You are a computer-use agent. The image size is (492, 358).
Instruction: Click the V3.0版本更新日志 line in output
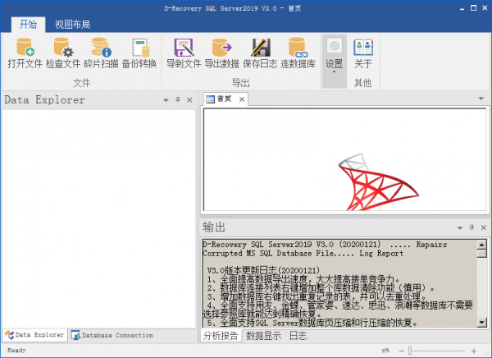point(263,270)
